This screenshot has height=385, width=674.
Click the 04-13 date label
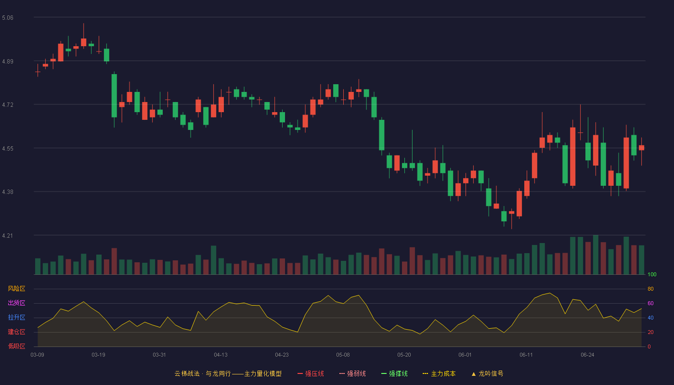coord(220,355)
